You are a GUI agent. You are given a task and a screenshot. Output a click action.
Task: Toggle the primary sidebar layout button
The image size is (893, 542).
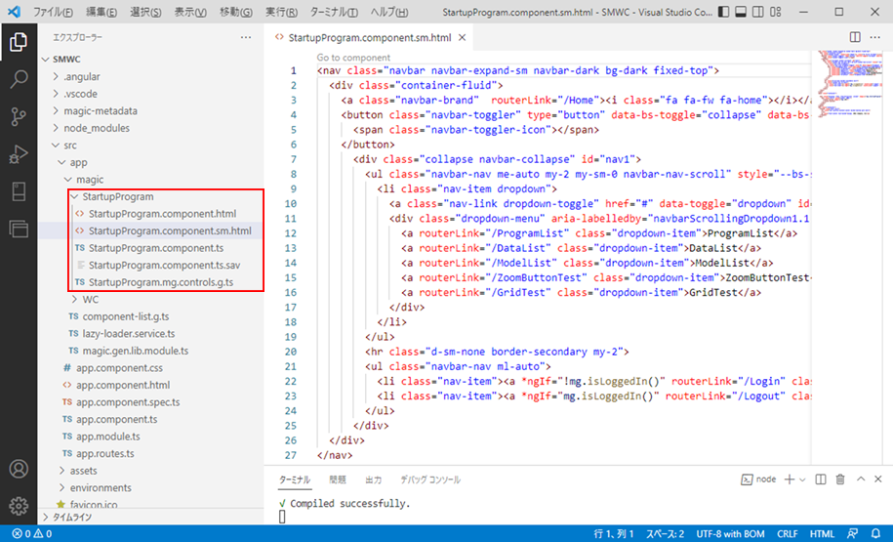point(721,12)
